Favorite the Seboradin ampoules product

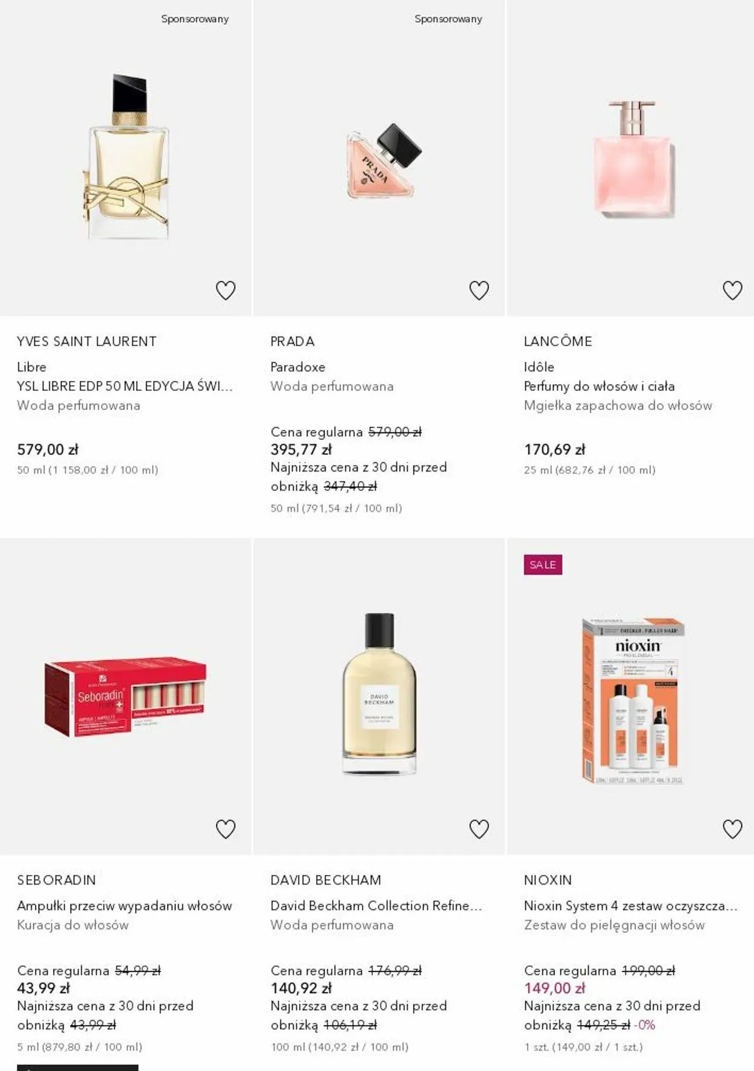click(x=226, y=829)
